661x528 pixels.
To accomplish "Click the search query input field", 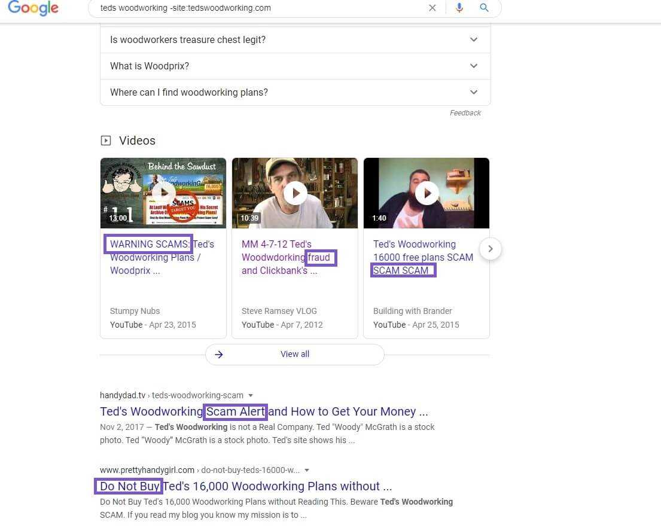I will 261,8.
